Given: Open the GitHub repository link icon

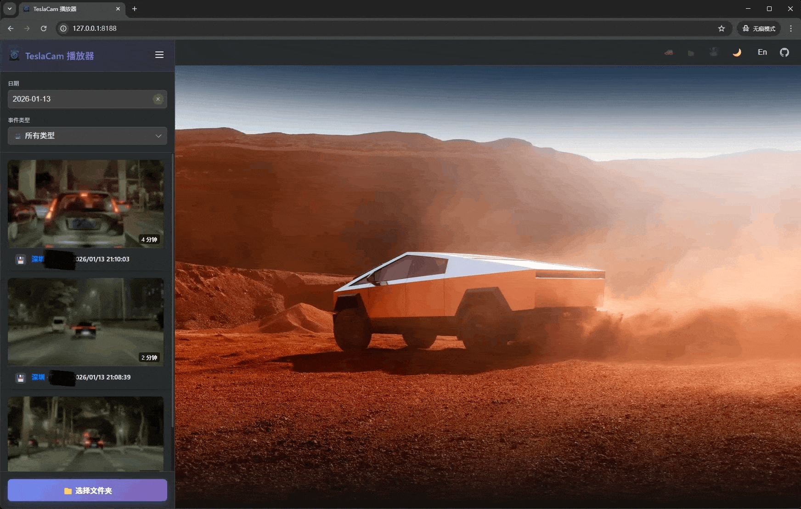Looking at the screenshot, I should [x=784, y=52].
